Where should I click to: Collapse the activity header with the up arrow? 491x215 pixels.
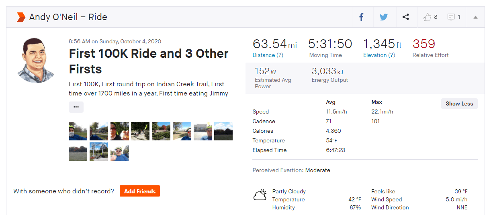(476, 17)
